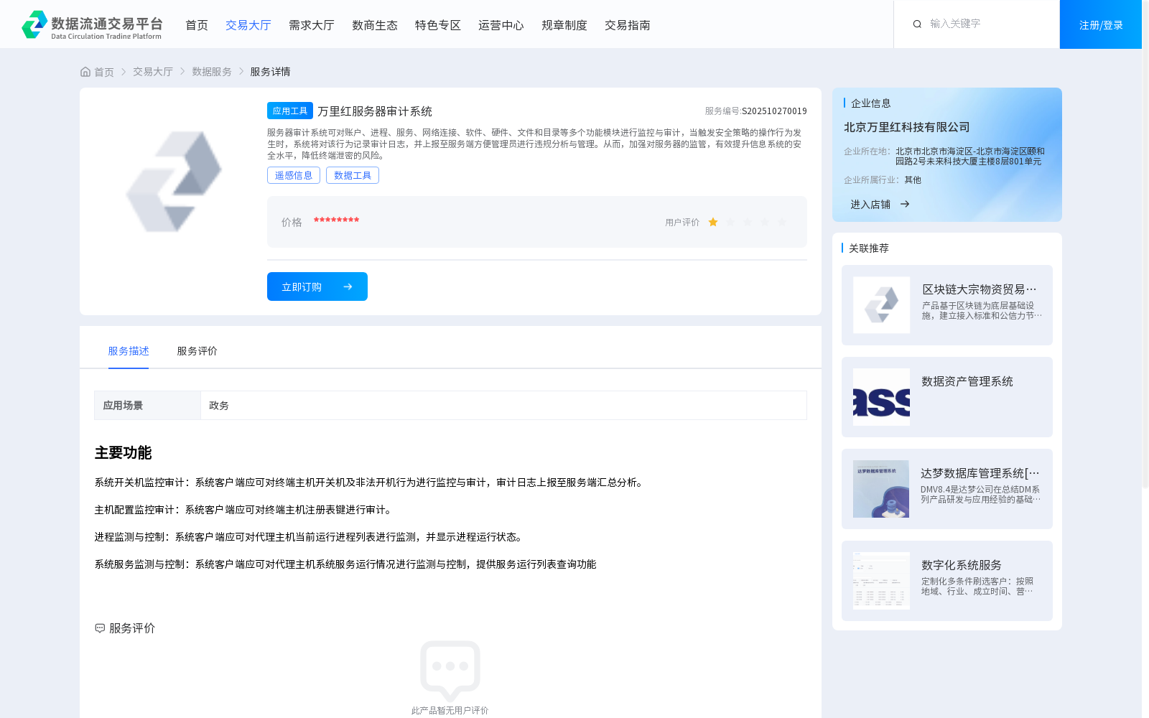The width and height of the screenshot is (1149, 718).
Task: Click 数据服务 breadcrumb link
Action: [x=212, y=72]
